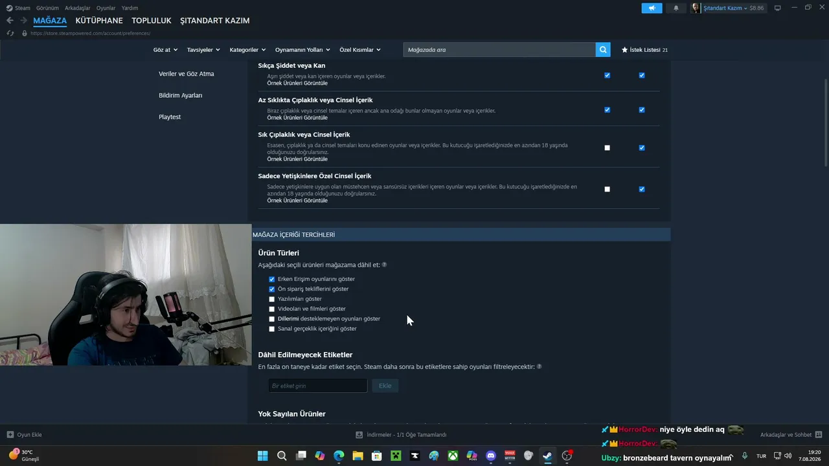Check 'Dillerimi desteklemeyen oyunları göster'
This screenshot has height=466, width=829.
coord(272,319)
